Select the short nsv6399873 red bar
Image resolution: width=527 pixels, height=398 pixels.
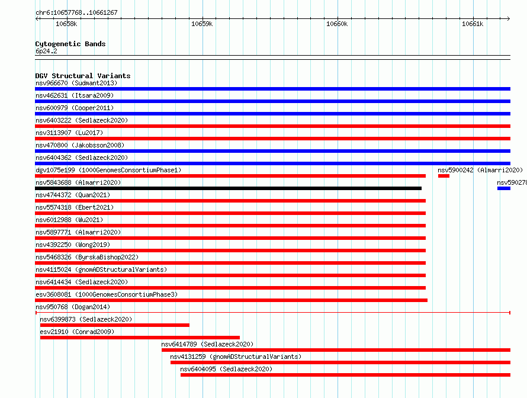[x=115, y=325]
